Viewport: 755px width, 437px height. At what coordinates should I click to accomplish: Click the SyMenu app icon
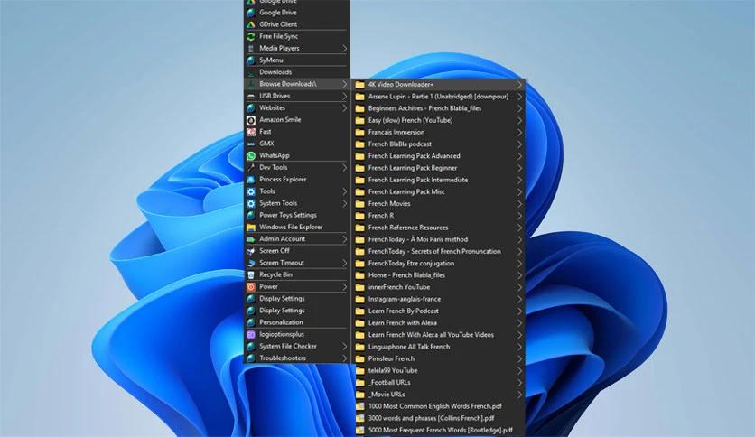[251, 60]
